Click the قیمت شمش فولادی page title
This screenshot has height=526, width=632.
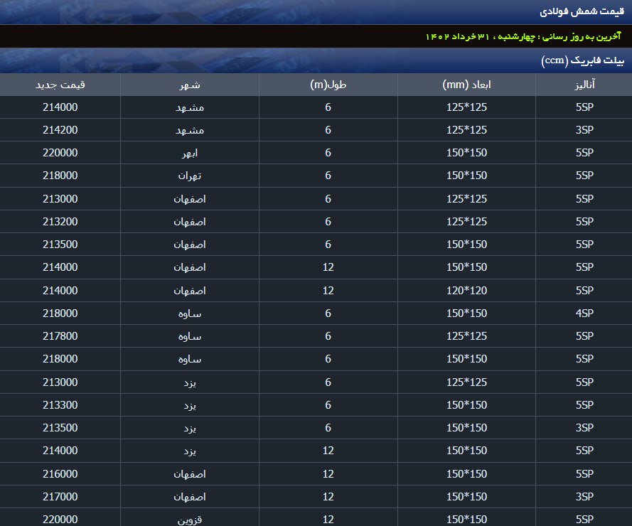pos(582,11)
